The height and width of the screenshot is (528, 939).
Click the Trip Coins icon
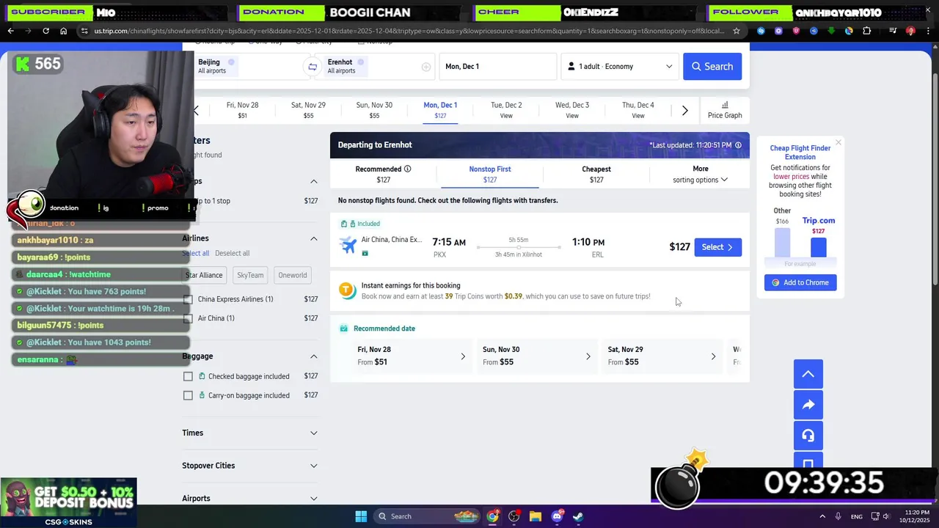click(348, 290)
